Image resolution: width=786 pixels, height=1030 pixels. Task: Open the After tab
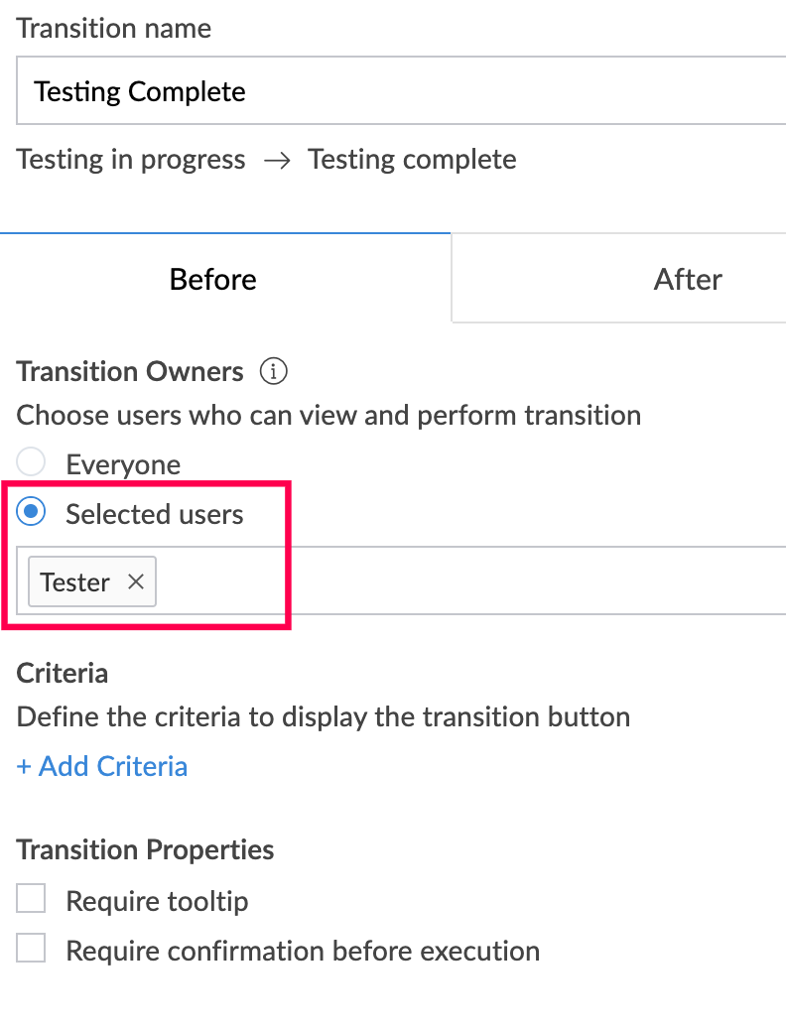(x=688, y=279)
